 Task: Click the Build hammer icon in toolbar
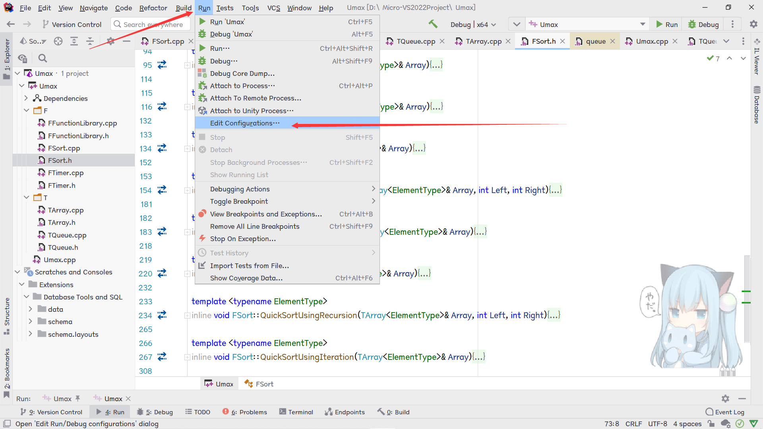click(x=433, y=24)
